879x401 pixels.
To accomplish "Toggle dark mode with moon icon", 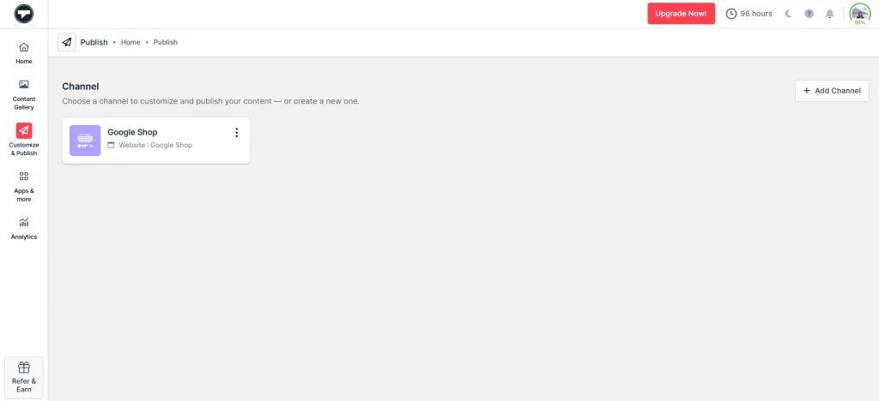I will click(x=788, y=14).
